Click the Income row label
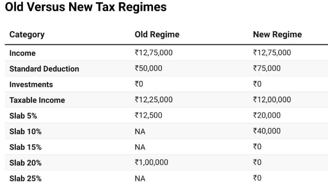This screenshot has width=328, height=184. 22,53
